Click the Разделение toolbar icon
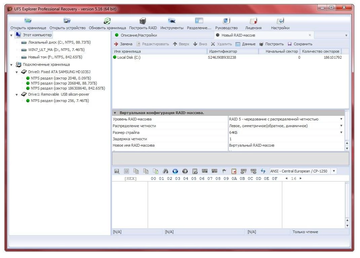 (x=199, y=20)
